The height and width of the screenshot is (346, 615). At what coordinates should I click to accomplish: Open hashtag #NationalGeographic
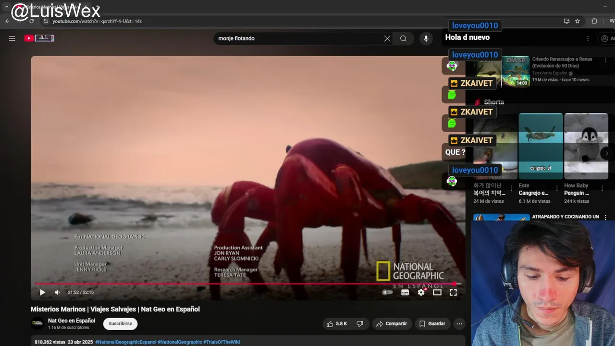180,342
